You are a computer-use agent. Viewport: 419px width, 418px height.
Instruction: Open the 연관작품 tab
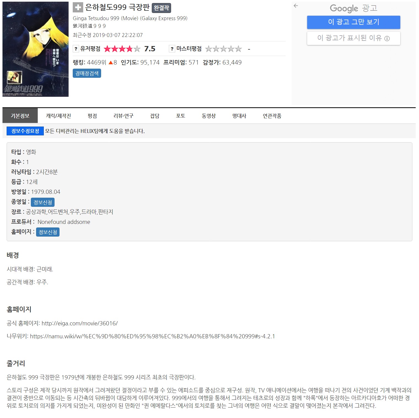coord(272,116)
